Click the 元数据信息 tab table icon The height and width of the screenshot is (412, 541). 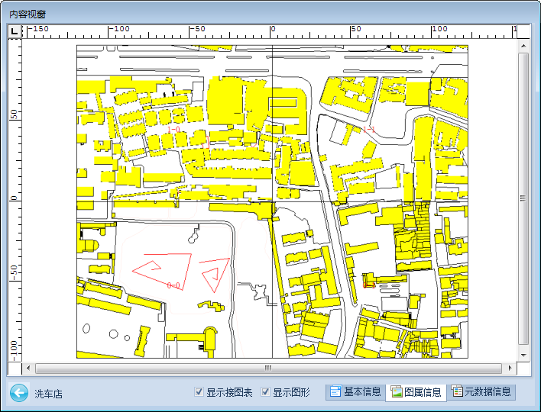pos(457,392)
